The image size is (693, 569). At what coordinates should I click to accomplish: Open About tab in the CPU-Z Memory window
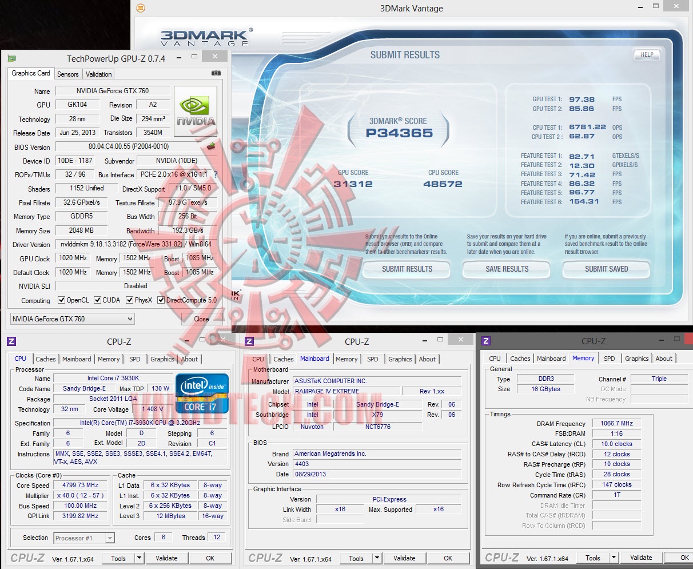click(664, 359)
